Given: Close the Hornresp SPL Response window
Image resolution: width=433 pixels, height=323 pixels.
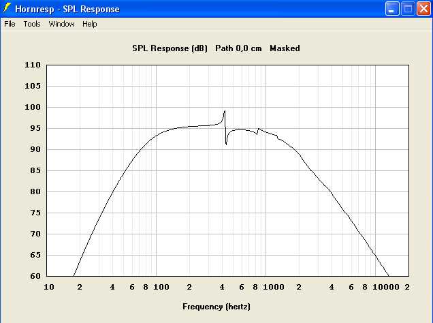Looking at the screenshot, I should pos(423,9).
